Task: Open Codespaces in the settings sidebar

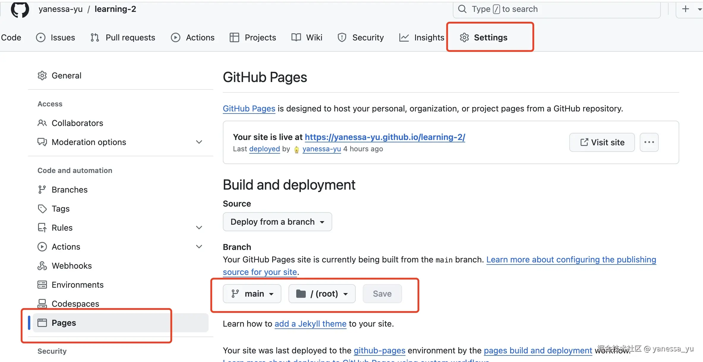Action: click(75, 304)
